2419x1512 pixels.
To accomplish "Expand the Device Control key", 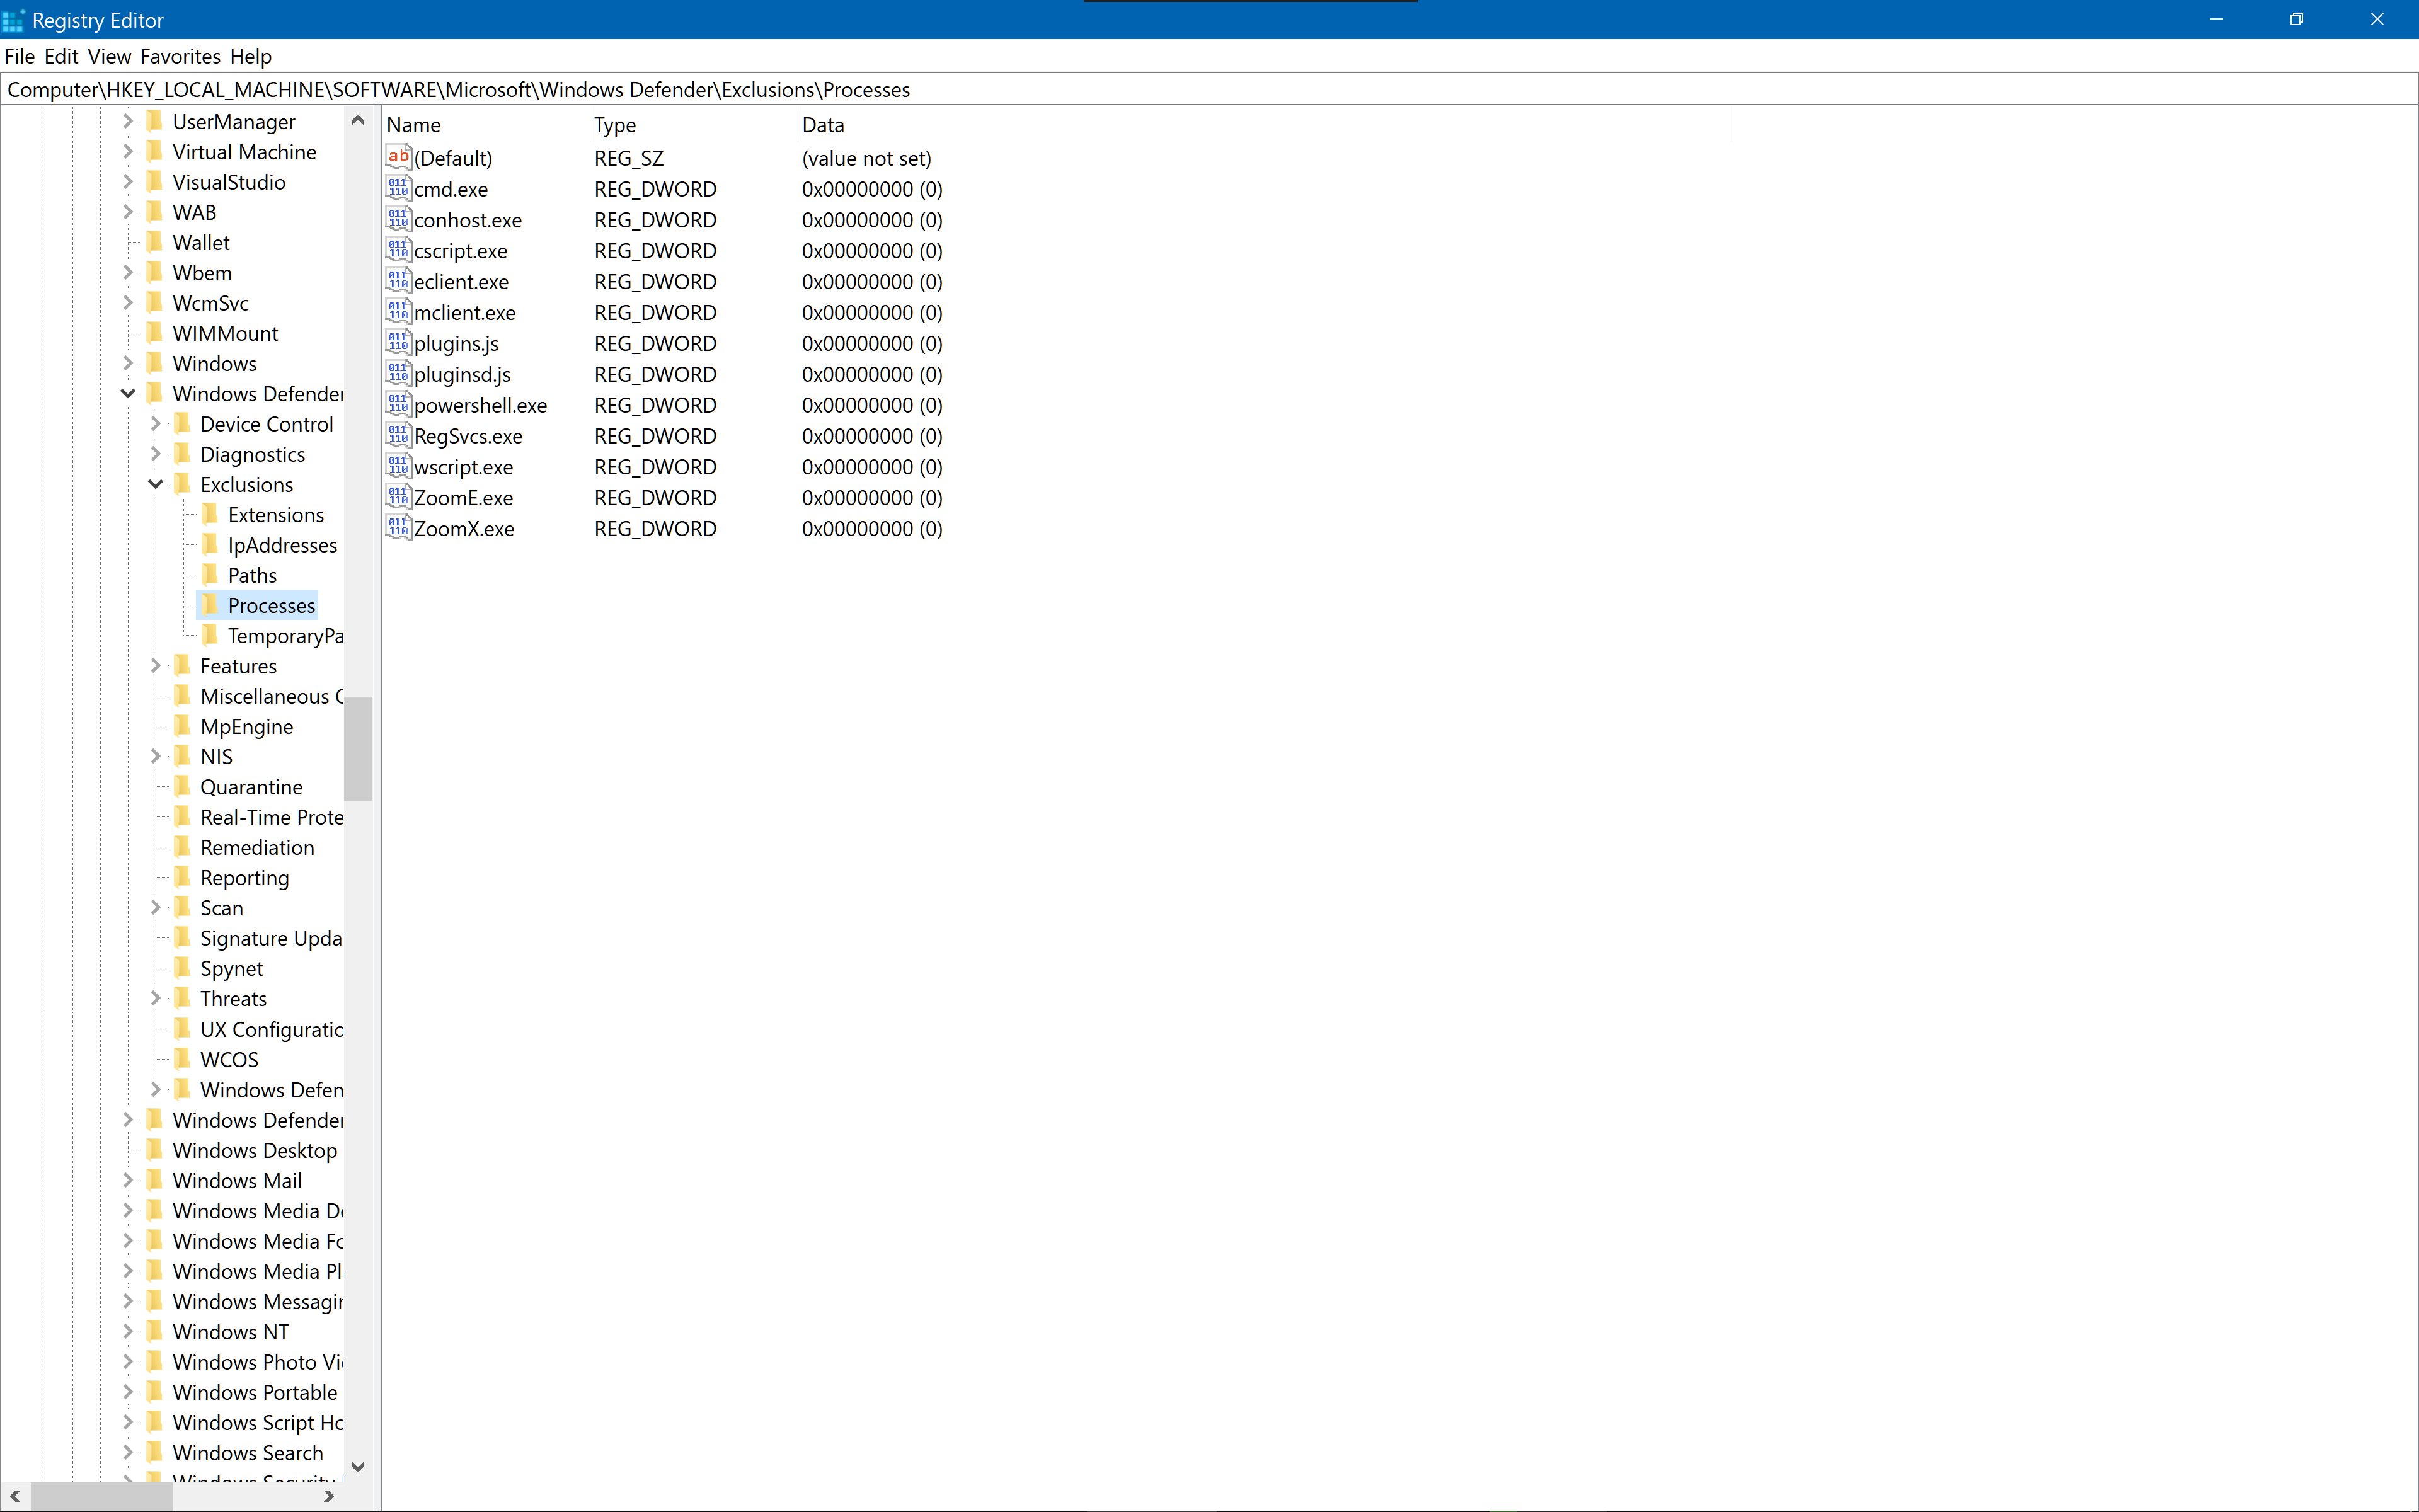I will click(x=156, y=424).
